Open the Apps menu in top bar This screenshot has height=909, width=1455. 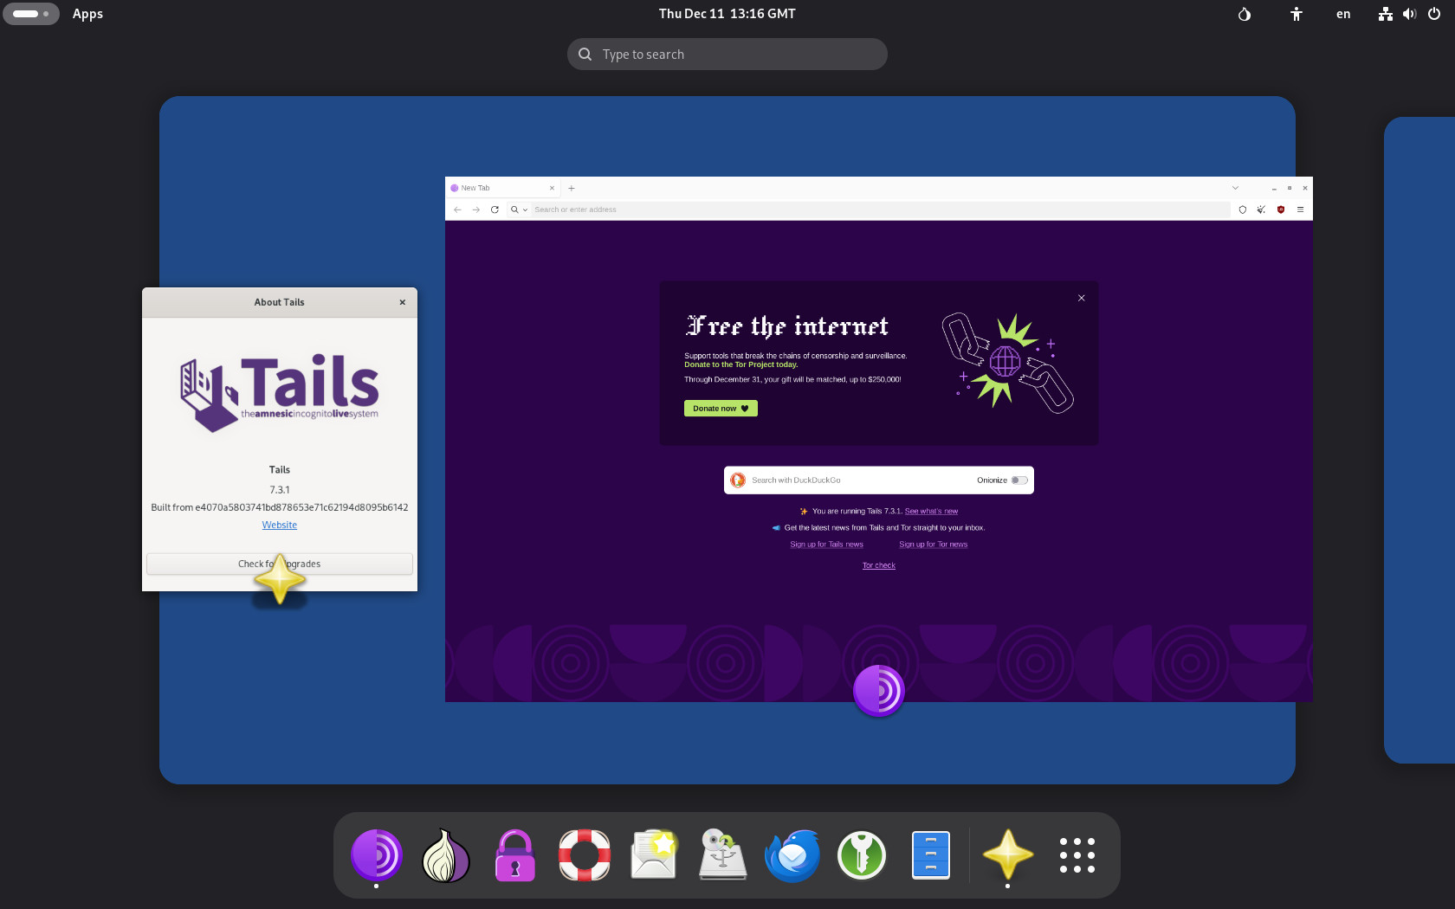87,14
